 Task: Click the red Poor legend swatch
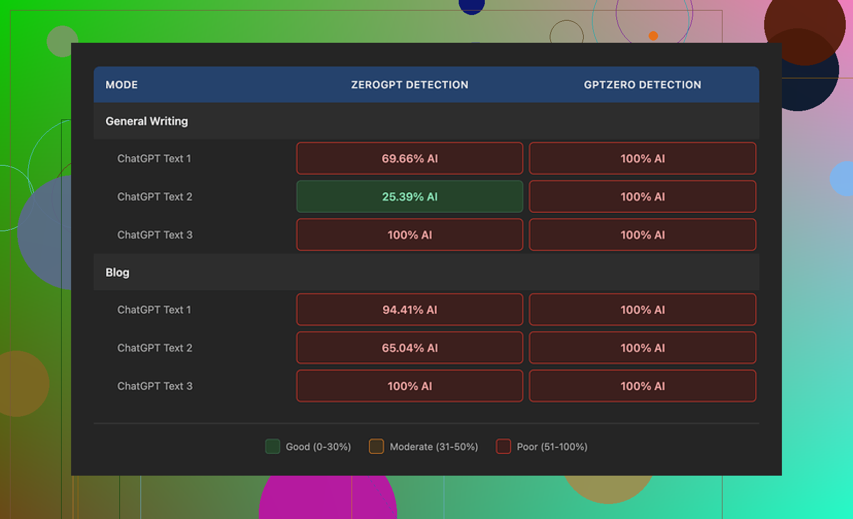[x=503, y=446]
